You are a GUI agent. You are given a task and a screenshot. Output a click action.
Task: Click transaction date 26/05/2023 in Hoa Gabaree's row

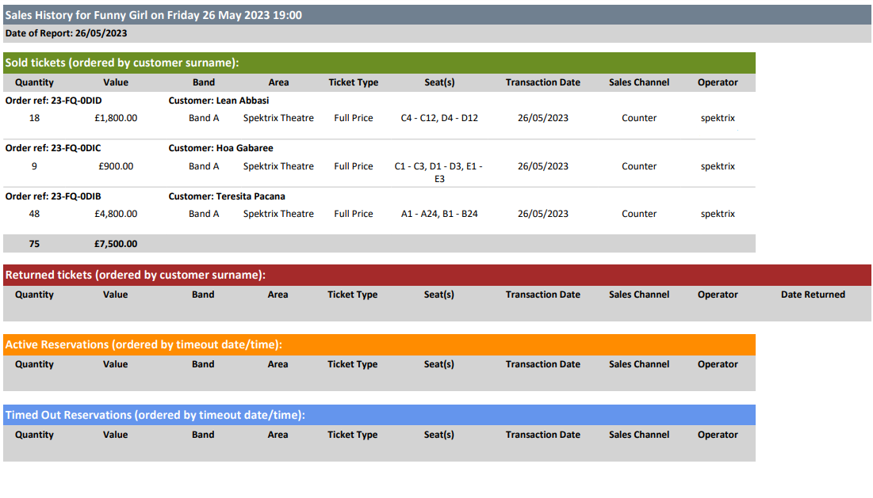click(x=543, y=166)
